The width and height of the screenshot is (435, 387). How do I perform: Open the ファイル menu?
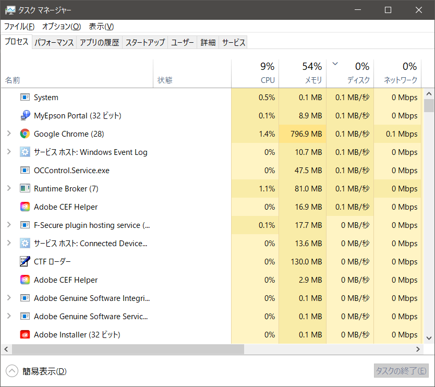[19, 27]
